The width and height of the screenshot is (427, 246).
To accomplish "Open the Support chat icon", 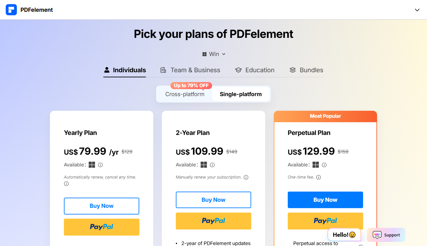I will point(377,235).
